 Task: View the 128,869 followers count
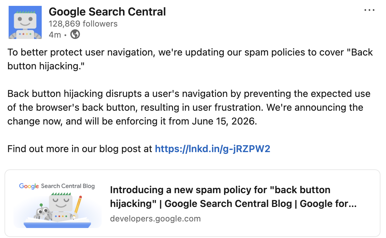click(83, 24)
